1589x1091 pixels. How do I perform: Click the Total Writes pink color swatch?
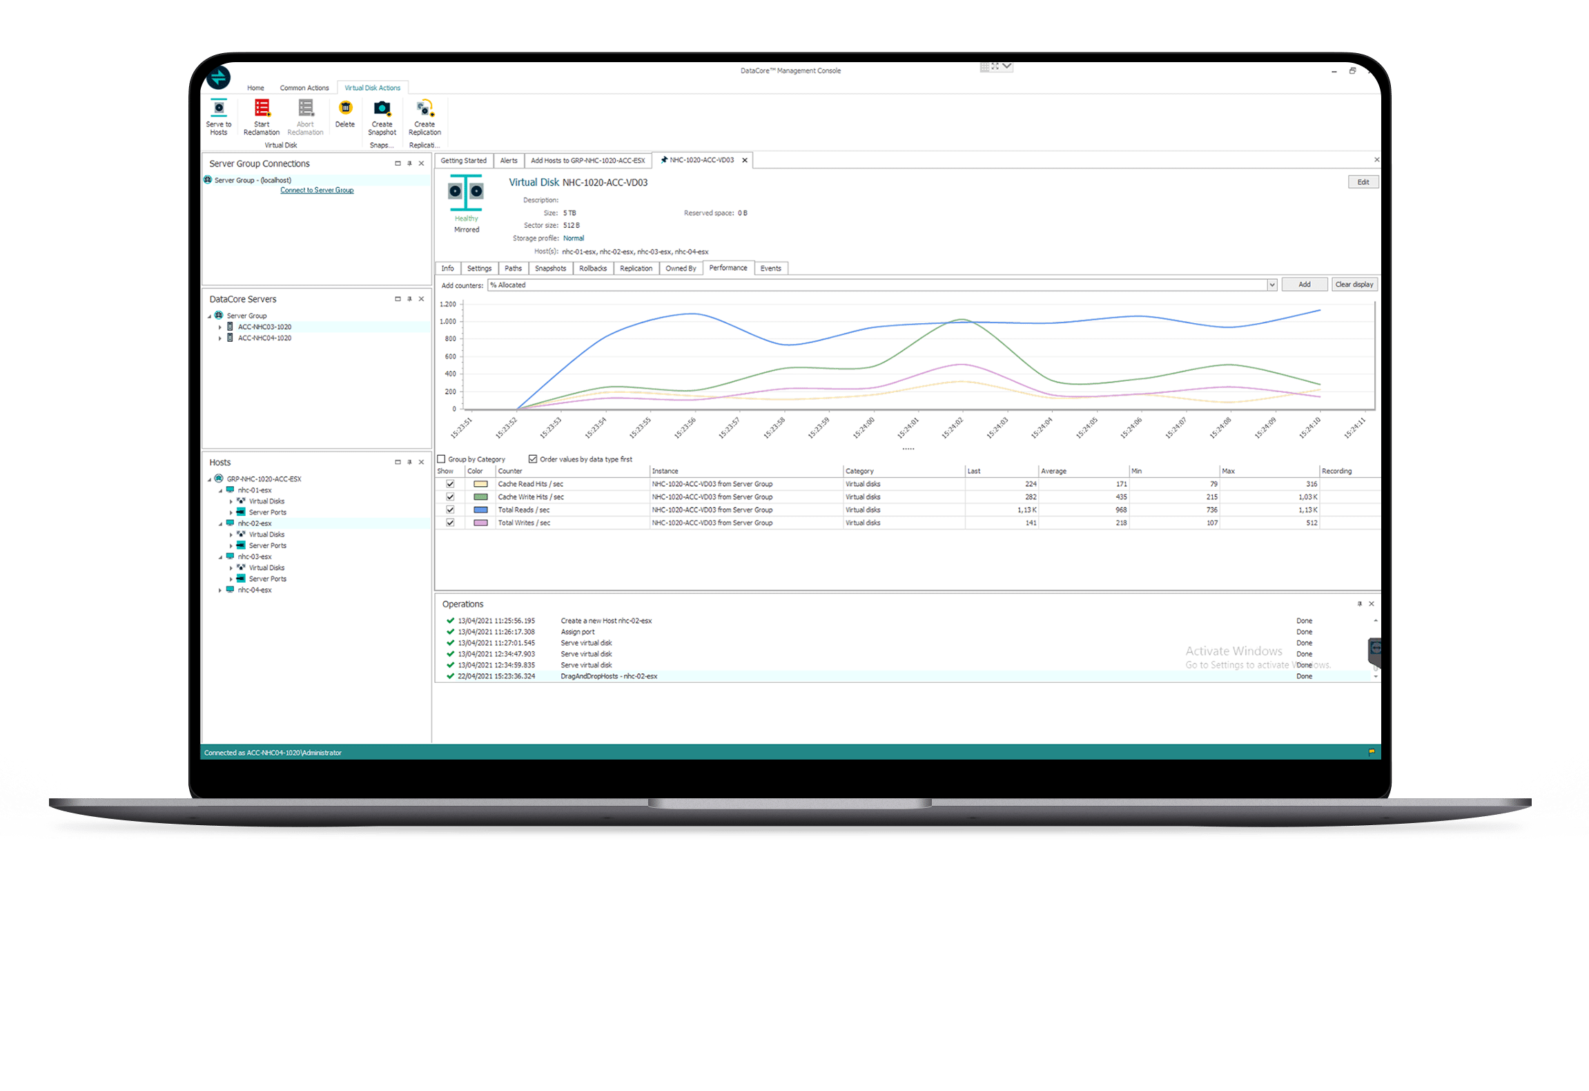pos(480,523)
